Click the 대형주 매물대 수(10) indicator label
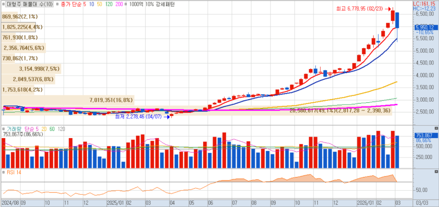 tap(29, 5)
